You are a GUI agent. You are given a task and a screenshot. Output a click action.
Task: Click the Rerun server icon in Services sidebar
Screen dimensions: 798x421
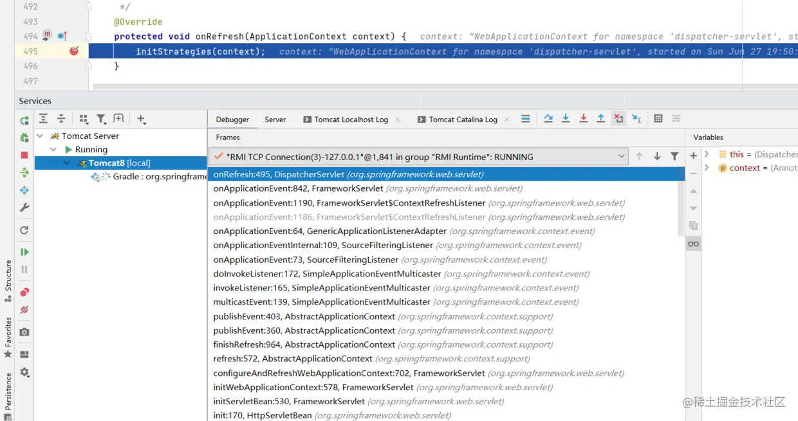[x=24, y=120]
